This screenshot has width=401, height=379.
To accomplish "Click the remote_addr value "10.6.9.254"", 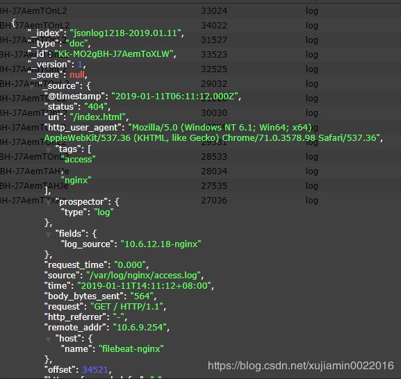I will tap(140, 328).
